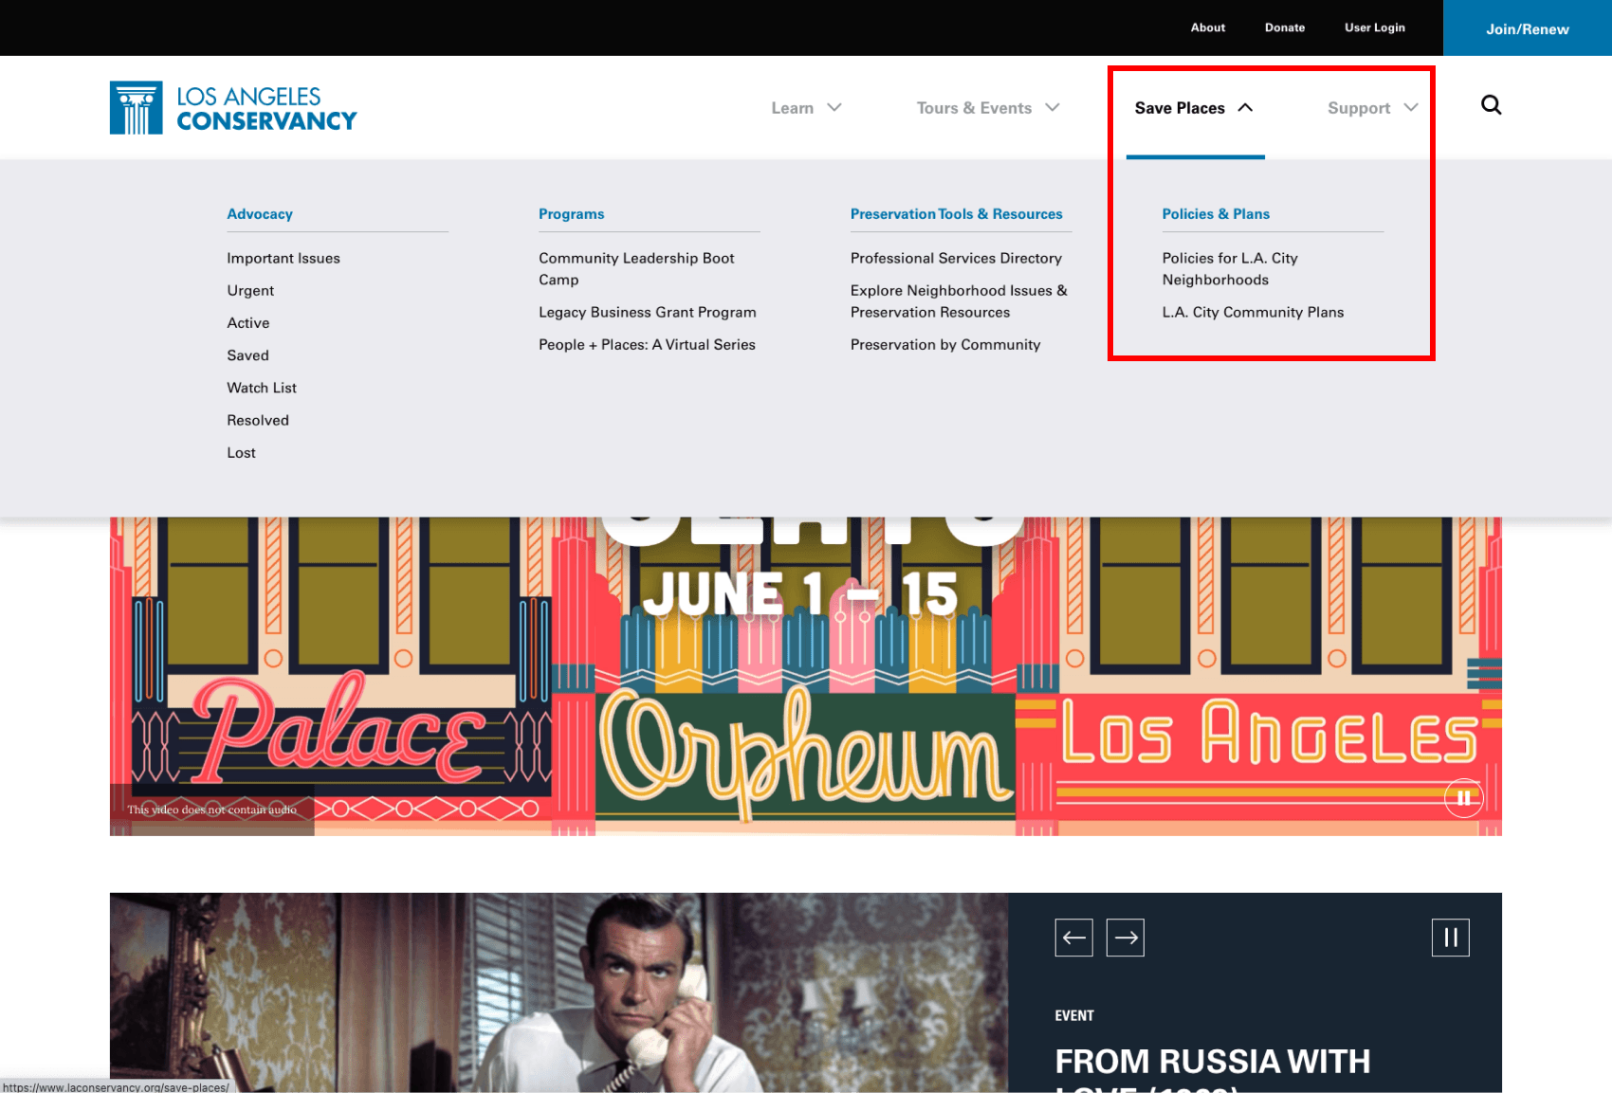Go to next event slide arrow

pyautogui.click(x=1126, y=938)
